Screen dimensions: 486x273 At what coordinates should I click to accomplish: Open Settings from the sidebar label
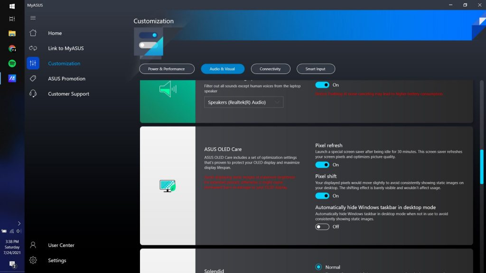57,260
